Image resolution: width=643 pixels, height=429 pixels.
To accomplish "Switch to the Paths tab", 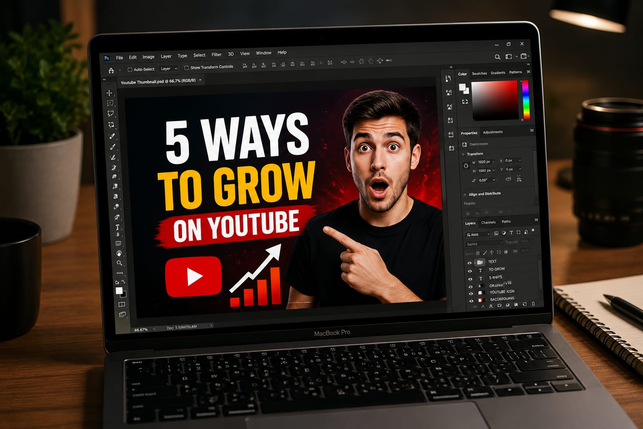I will (506, 222).
